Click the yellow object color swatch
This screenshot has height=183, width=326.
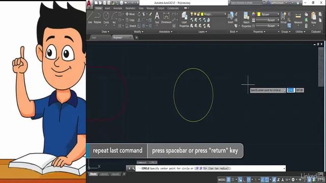[x=259, y=14]
